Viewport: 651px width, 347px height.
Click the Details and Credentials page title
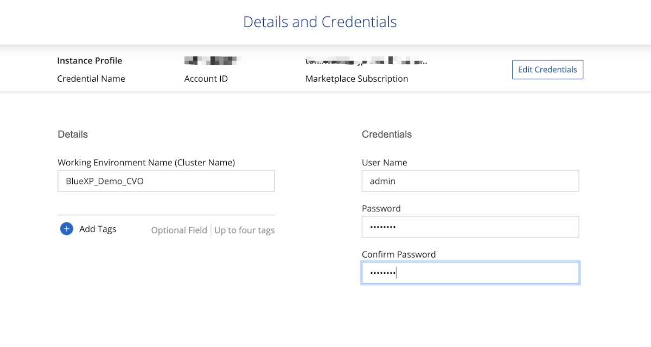(320, 22)
